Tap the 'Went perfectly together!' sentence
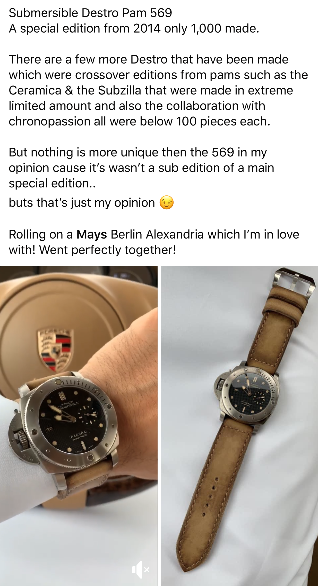Screen dimensions: 318x586 [x=108, y=250]
